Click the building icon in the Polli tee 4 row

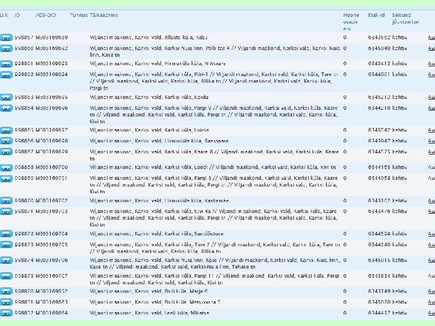tap(6, 48)
